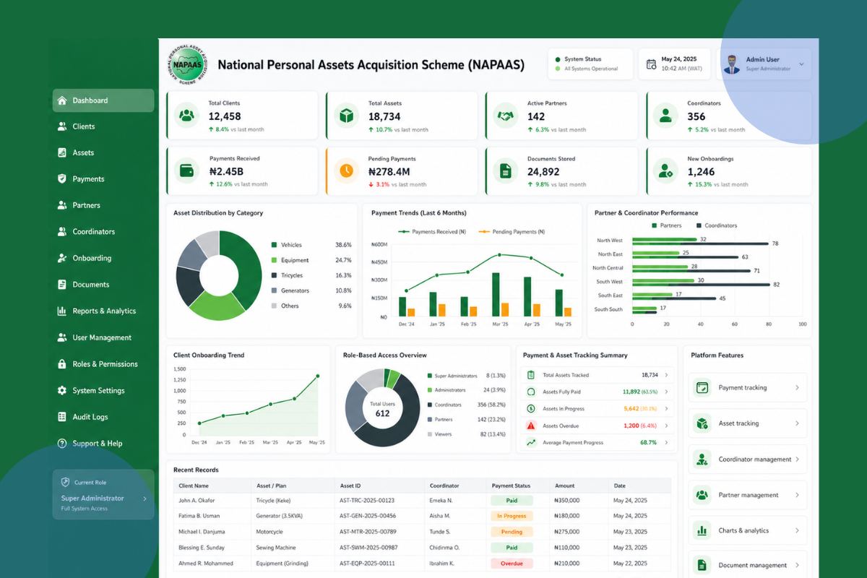The height and width of the screenshot is (578, 867).
Task: Go to the Payments section
Action: [x=103, y=179]
